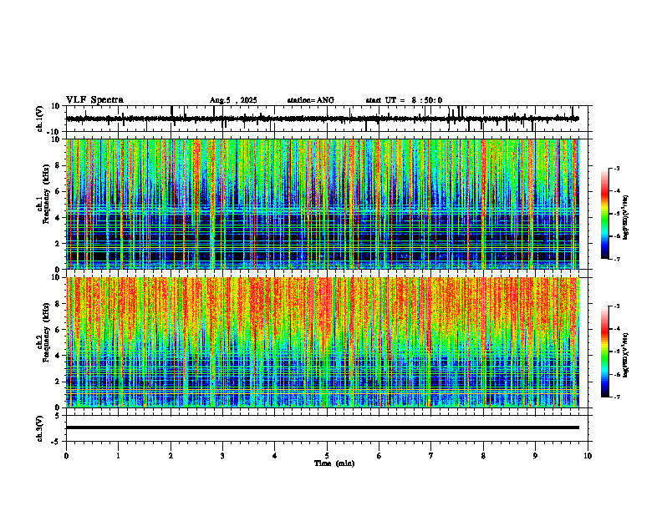The height and width of the screenshot is (511, 662).
Task: Click the time axis tick label "2"
Action: pyautogui.click(x=171, y=456)
